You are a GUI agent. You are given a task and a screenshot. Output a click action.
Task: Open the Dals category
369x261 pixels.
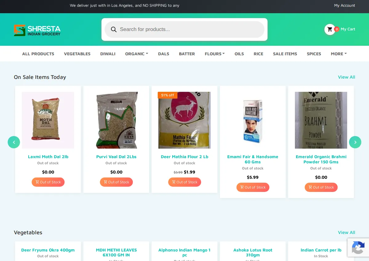[x=164, y=54]
